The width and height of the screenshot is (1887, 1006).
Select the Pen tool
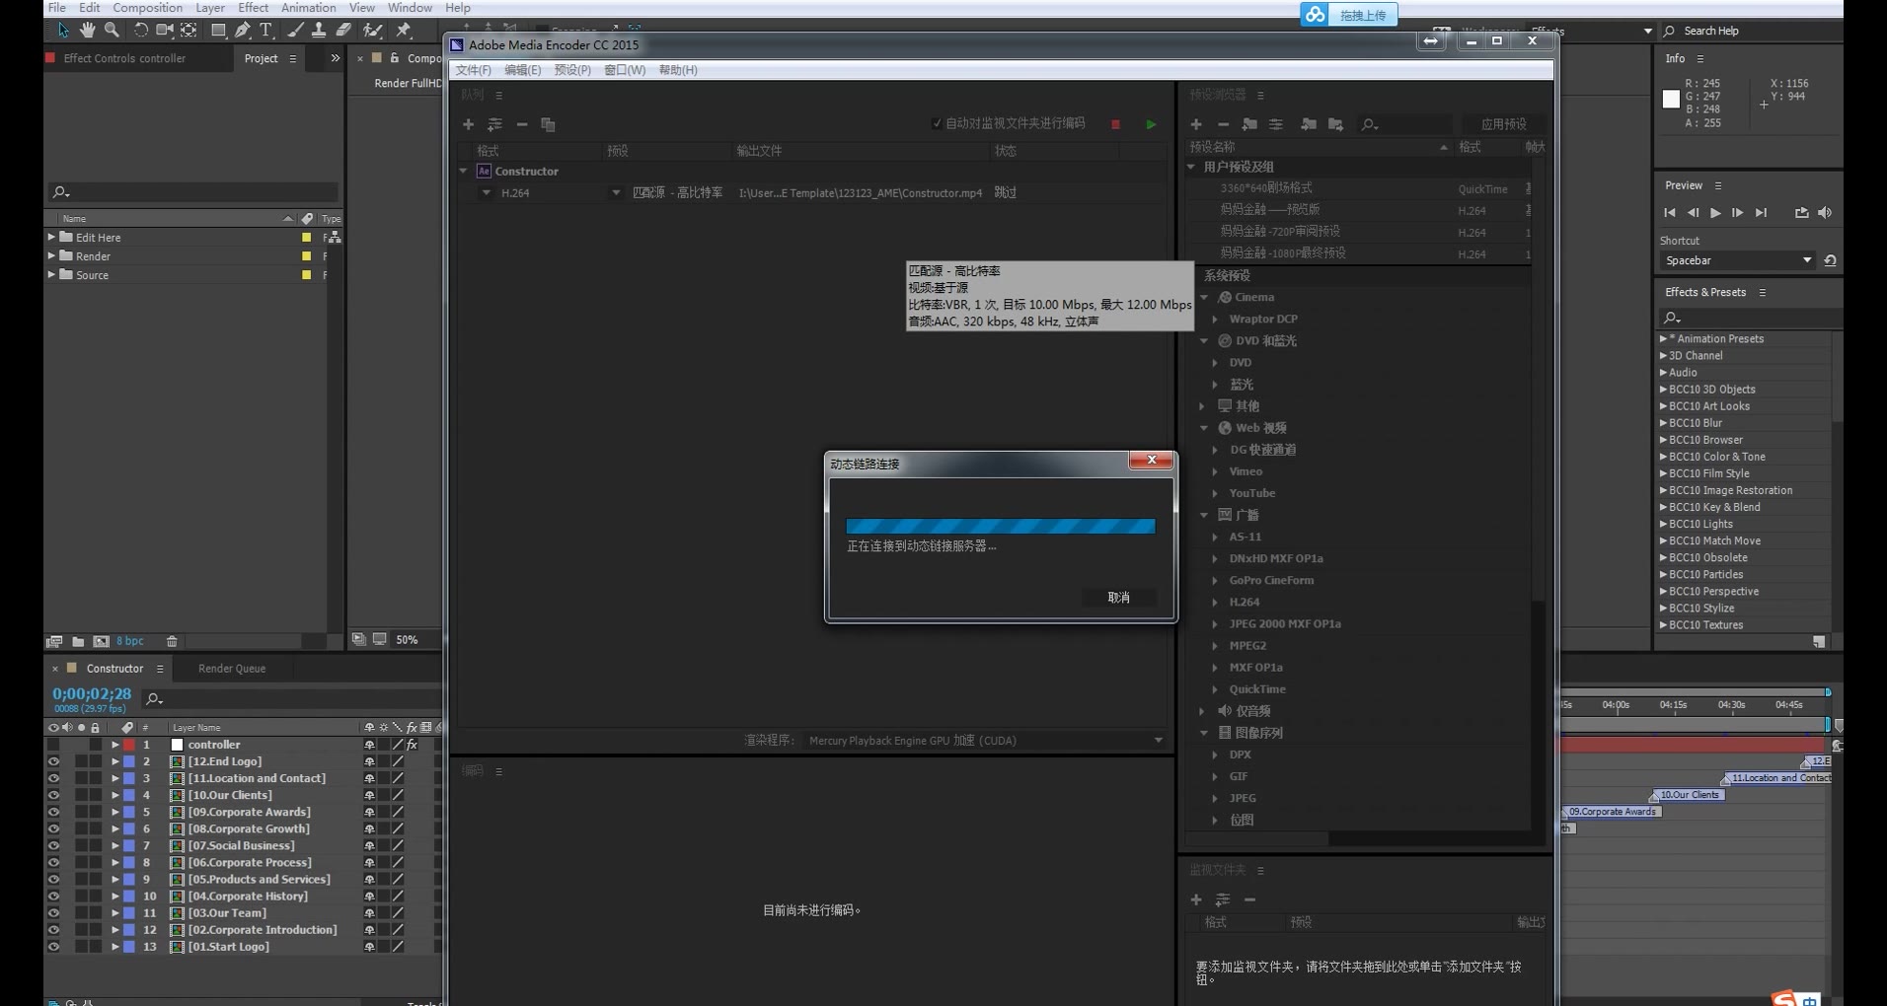[x=242, y=31]
